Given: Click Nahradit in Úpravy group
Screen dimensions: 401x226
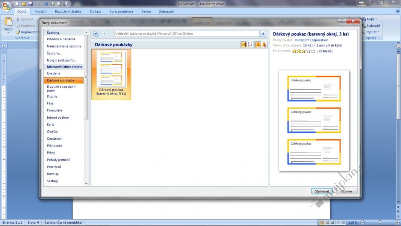Looking at the screenshot, I should coord(371,26).
